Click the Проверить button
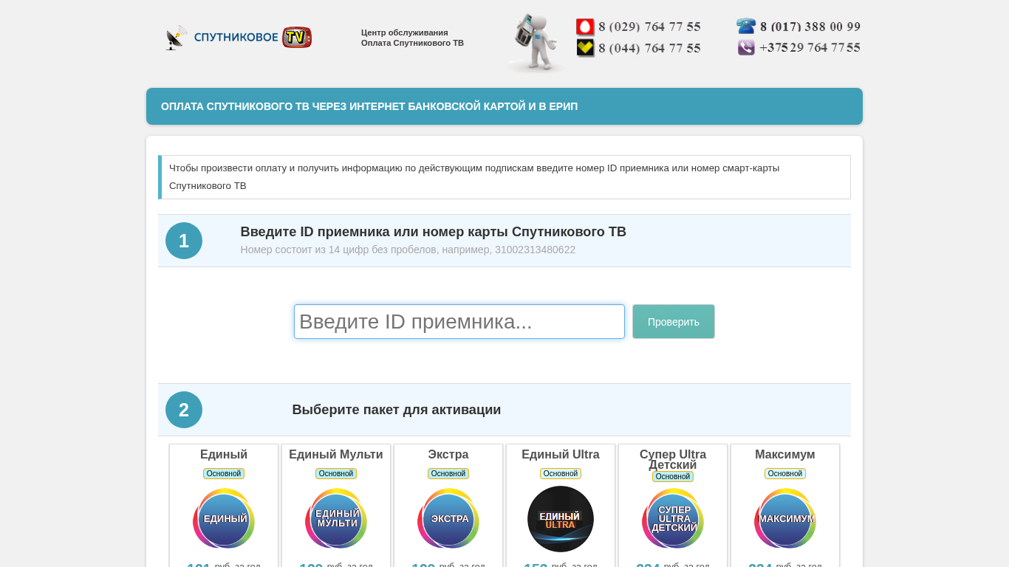Image resolution: width=1009 pixels, height=567 pixels. click(x=674, y=322)
